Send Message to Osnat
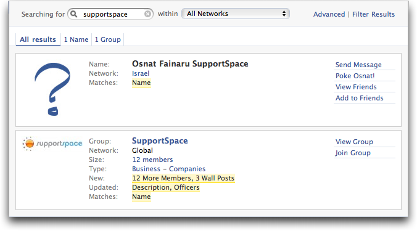Viewport: 417px width, 231px height. pyautogui.click(x=358, y=65)
